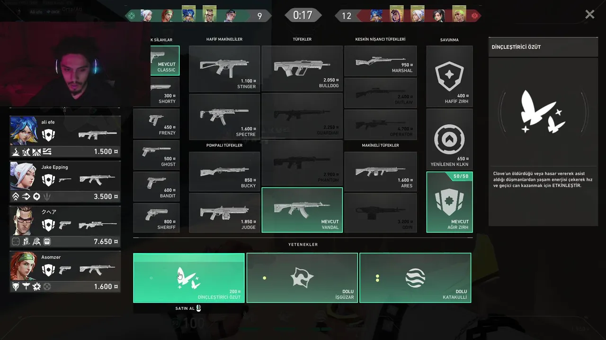Click the Tüfekler category header
606x340 pixels.
click(x=302, y=39)
